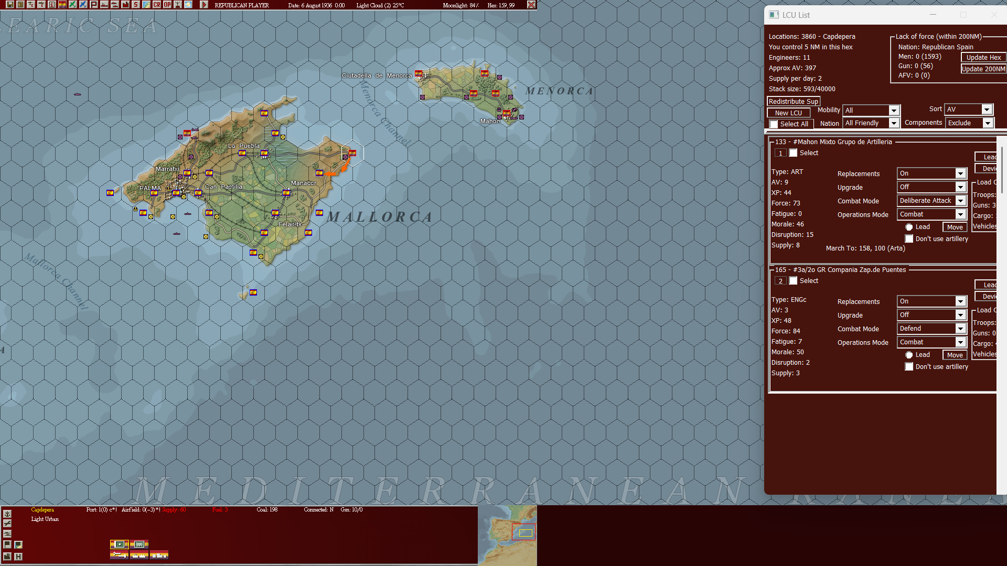Click the save game floppy icon
Screen dimensions: 1007x566
click(x=10, y=5)
